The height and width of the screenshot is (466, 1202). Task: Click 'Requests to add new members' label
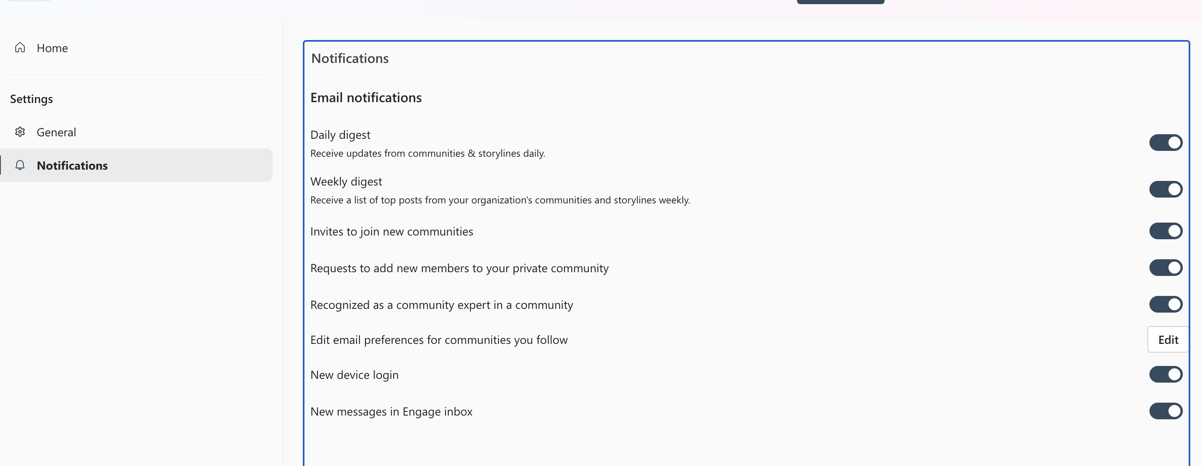(x=459, y=268)
